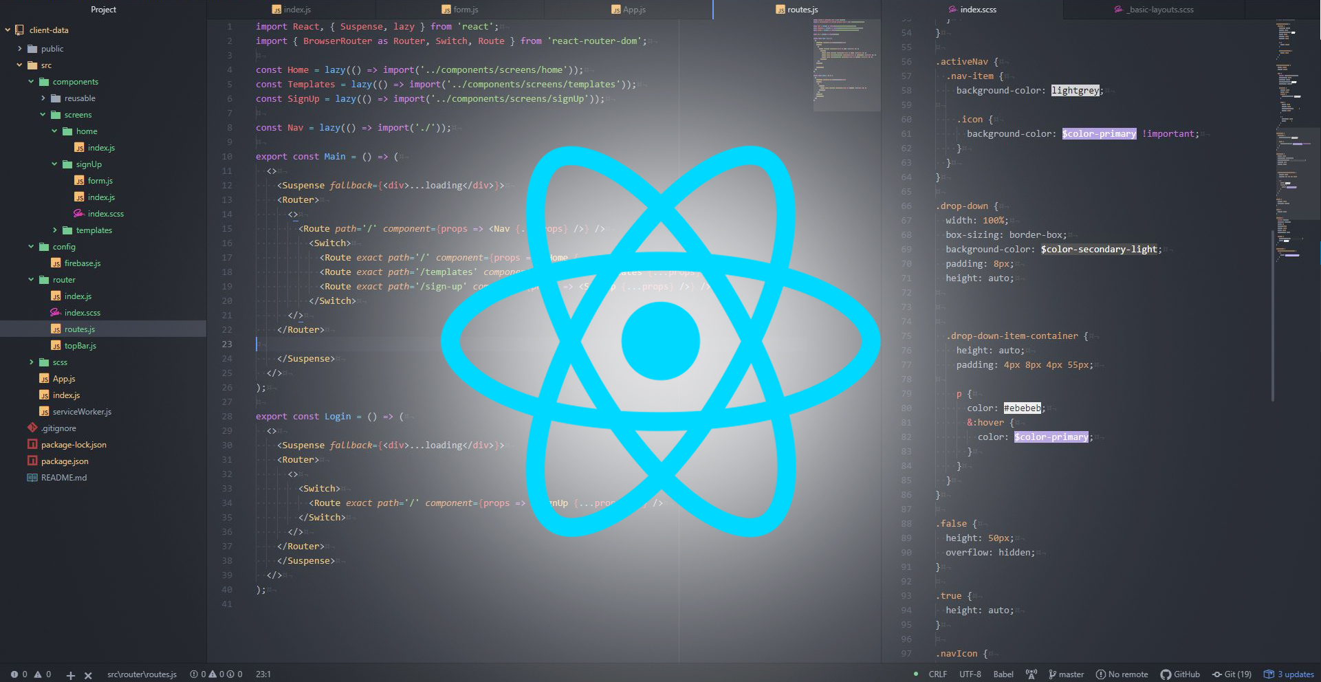Open firebase.js in the config folder
Viewport: 1321px width, 682px height.
76,263
